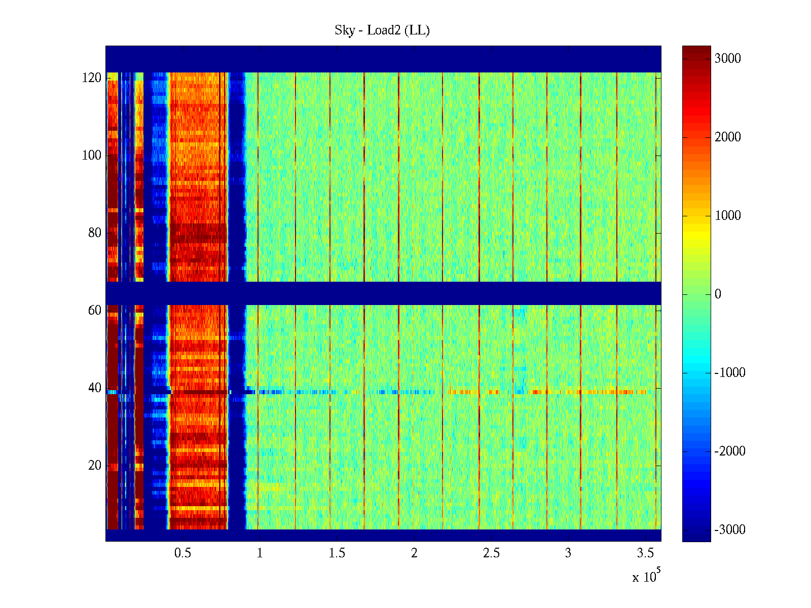Image resolution: width=811 pixels, height=608 pixels.
Task: Click the dark blue horizontal band between rows 60 and 70
Action: [383, 293]
